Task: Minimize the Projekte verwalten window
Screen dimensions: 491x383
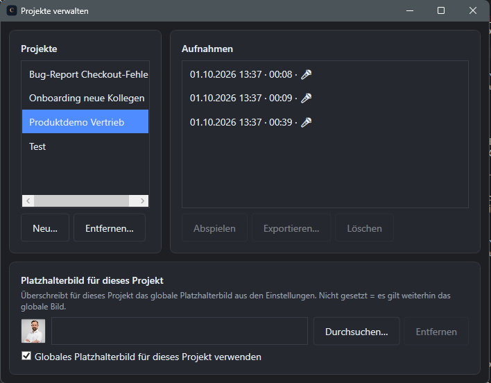Action: tap(410, 10)
